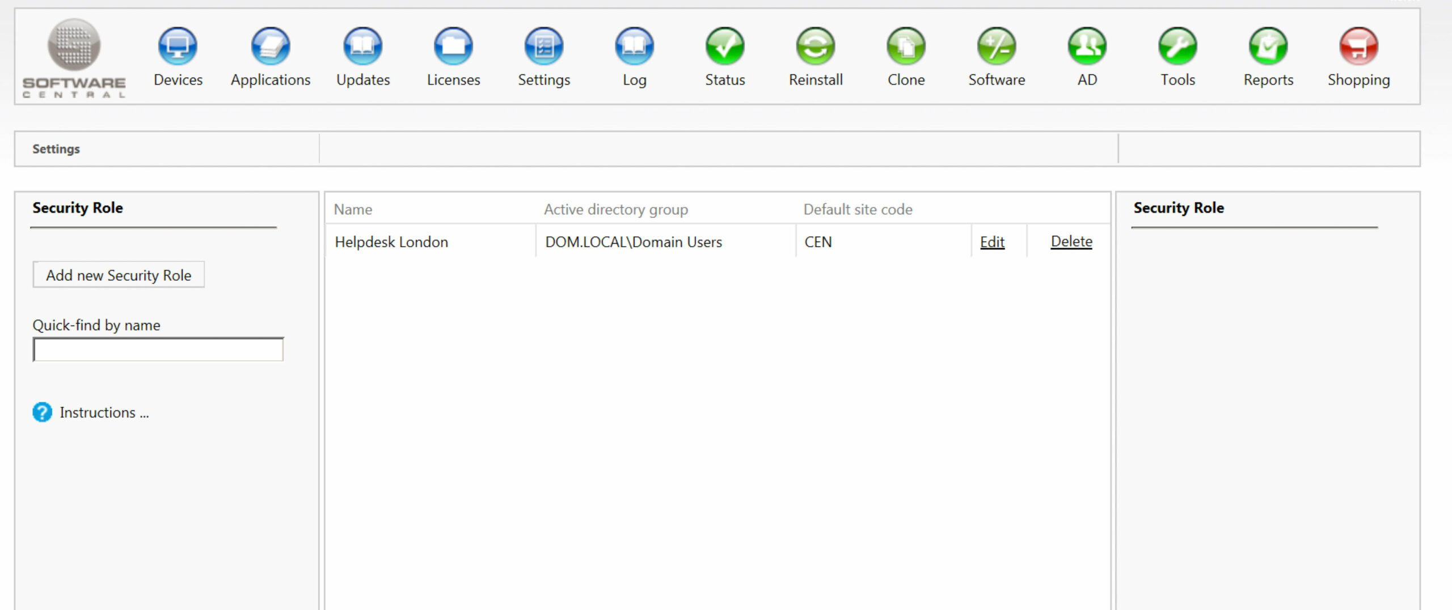Screen dimensions: 1452x610
Task: Click the CEN site code cell
Action: click(883, 242)
